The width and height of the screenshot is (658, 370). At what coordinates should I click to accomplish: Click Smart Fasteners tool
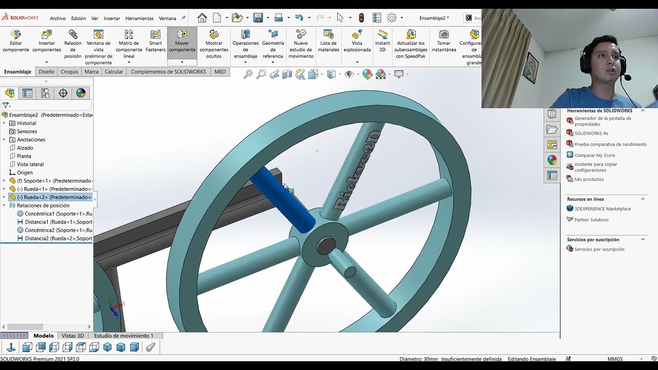click(x=155, y=41)
